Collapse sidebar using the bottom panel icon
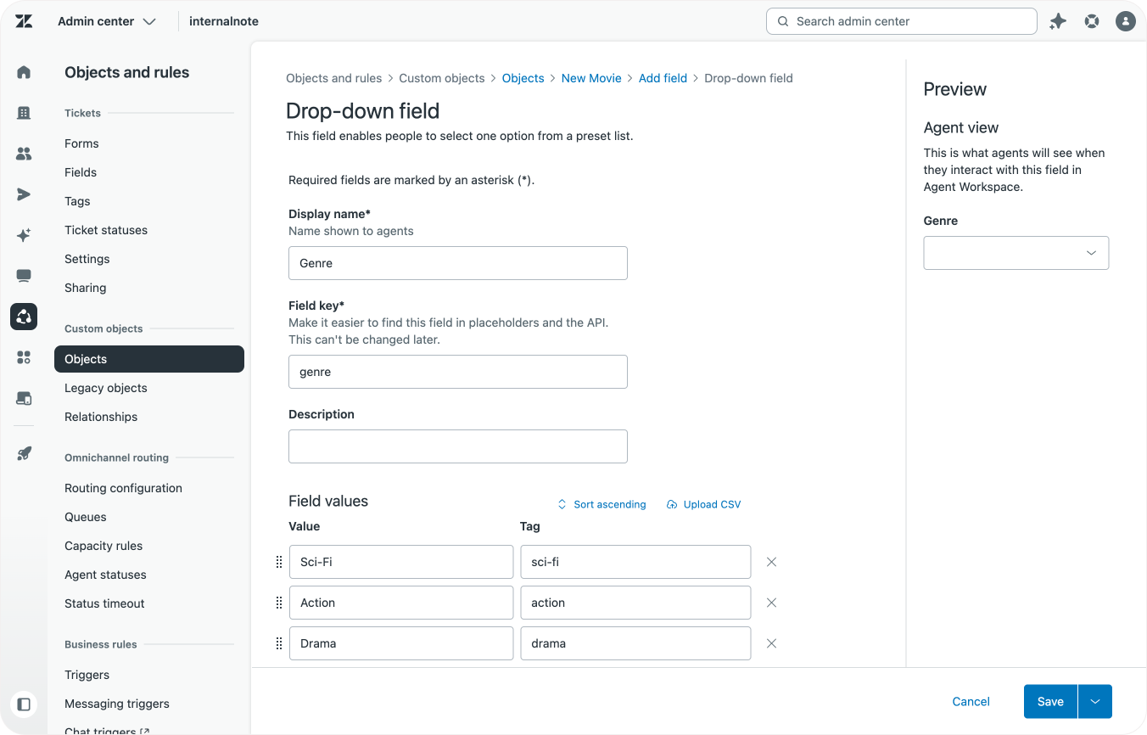This screenshot has height=735, width=1147. [24, 704]
